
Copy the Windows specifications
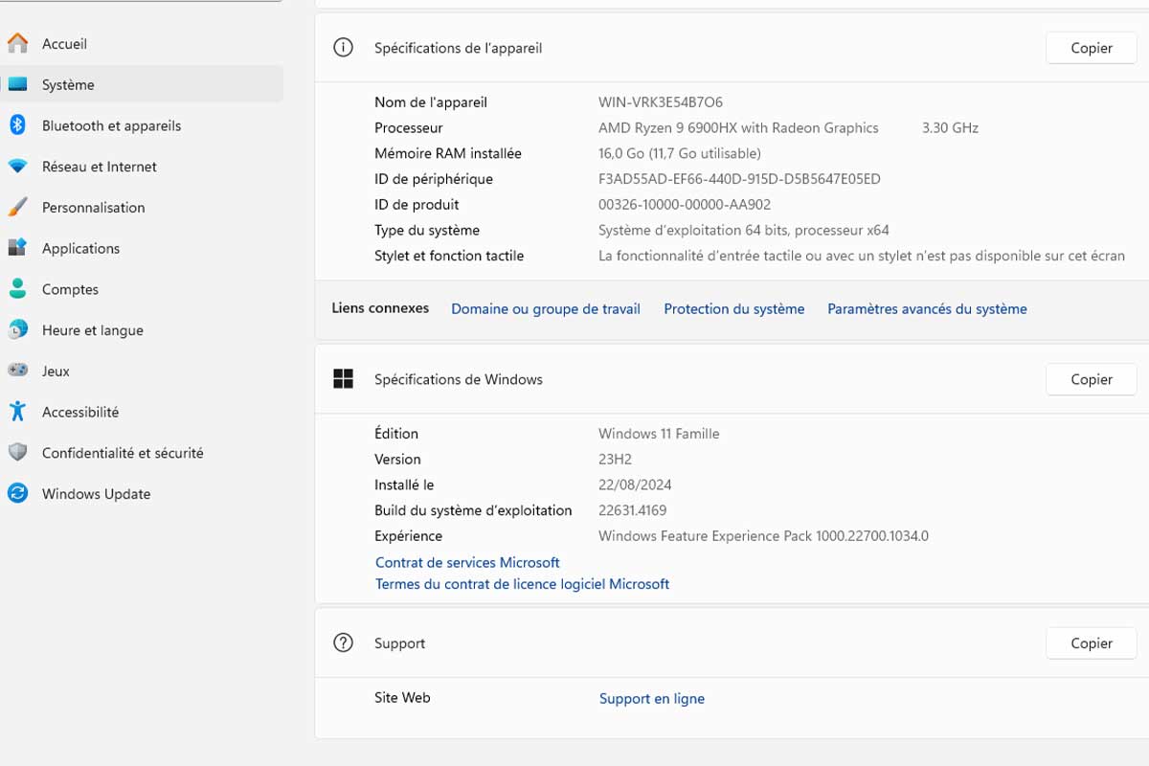tap(1091, 379)
